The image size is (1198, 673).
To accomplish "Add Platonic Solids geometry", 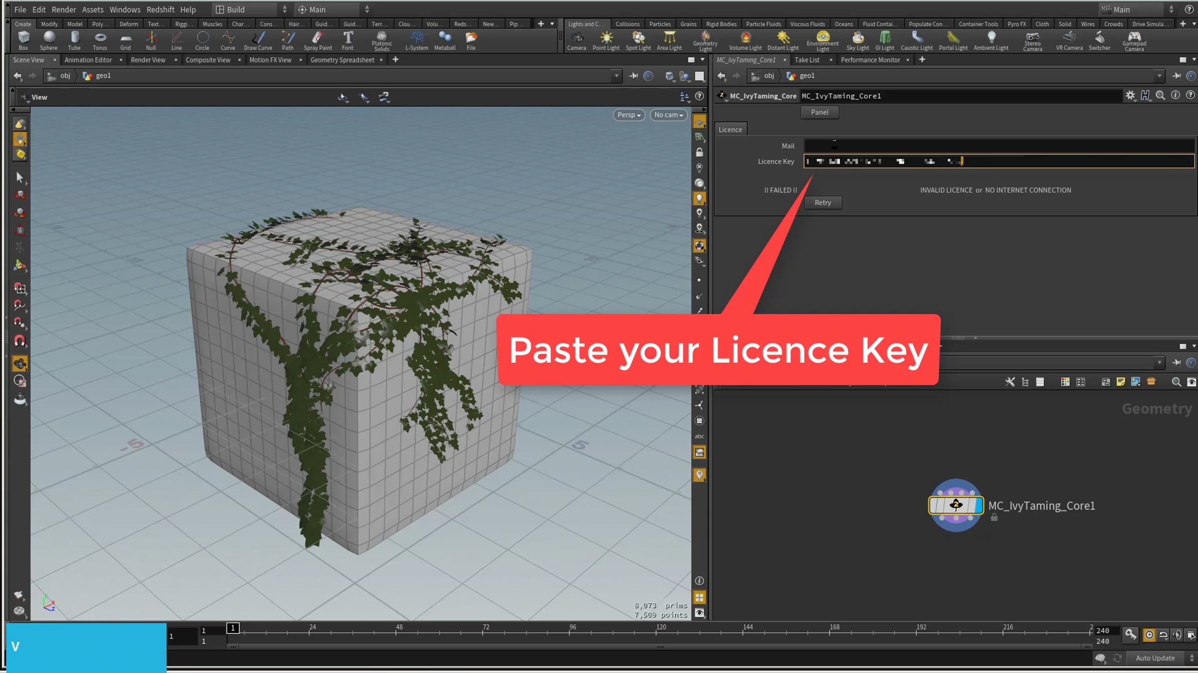I will point(382,41).
